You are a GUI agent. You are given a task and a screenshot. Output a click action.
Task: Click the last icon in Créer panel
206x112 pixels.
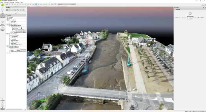tap(23, 10)
